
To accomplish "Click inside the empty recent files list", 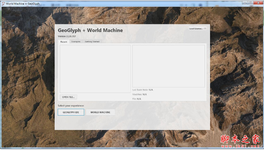I will [95, 69].
